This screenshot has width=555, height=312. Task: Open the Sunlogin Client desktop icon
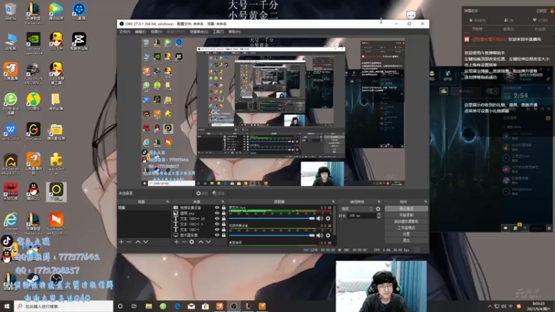(56, 223)
